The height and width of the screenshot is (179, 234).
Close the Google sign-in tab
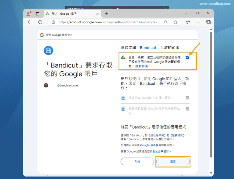97,14
